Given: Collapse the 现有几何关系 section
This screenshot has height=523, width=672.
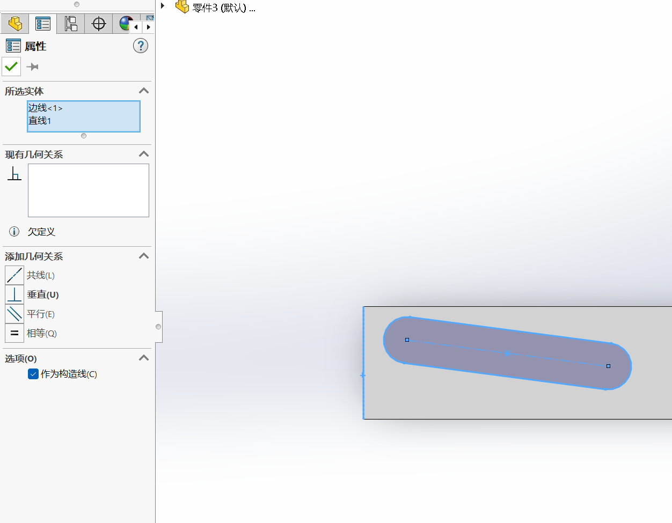Looking at the screenshot, I should pos(143,154).
